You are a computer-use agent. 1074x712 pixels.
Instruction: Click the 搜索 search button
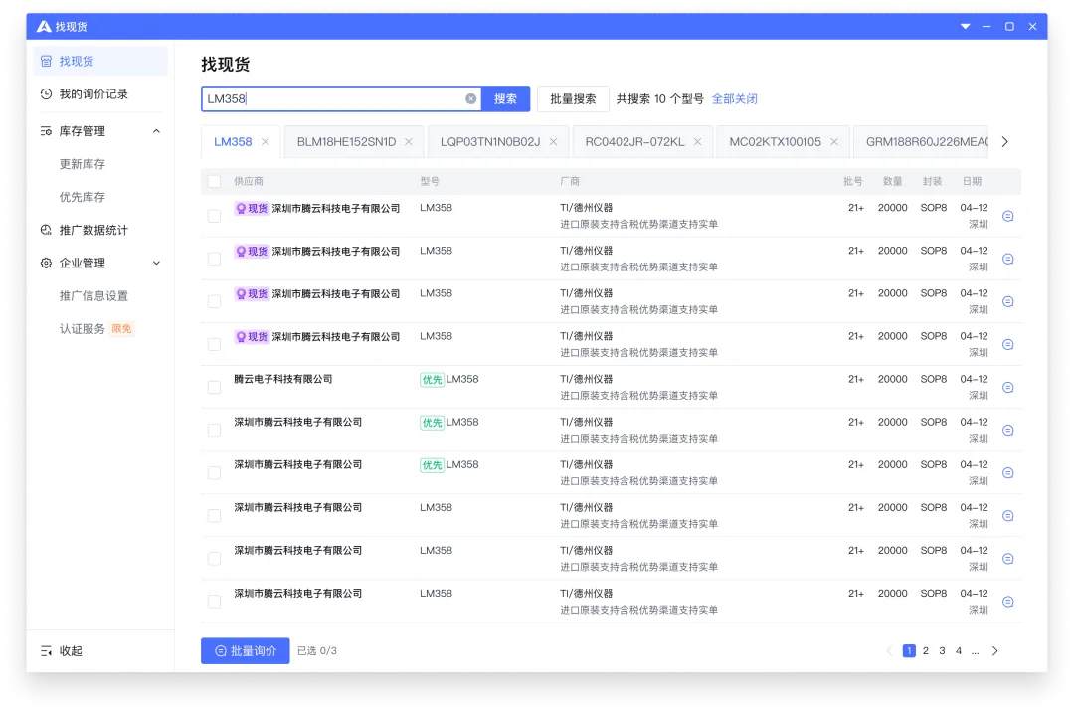[x=505, y=98]
